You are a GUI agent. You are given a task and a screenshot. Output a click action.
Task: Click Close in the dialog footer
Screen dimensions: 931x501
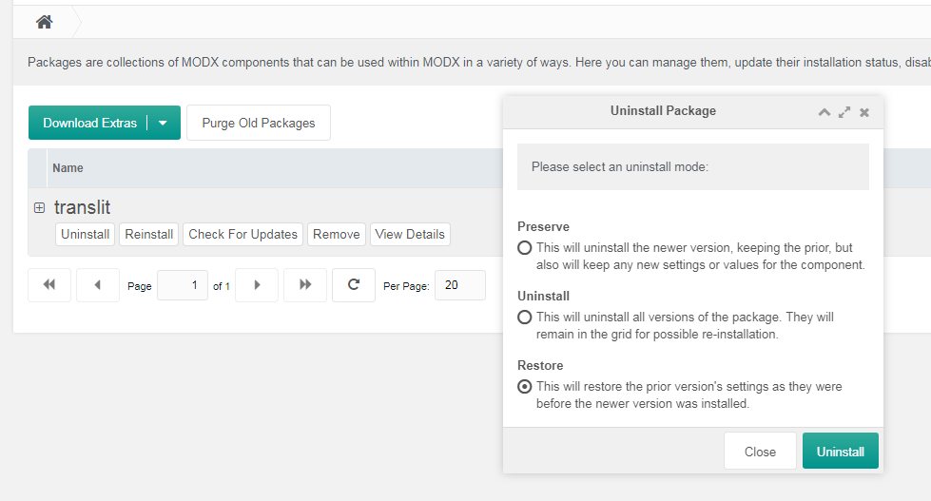760,452
